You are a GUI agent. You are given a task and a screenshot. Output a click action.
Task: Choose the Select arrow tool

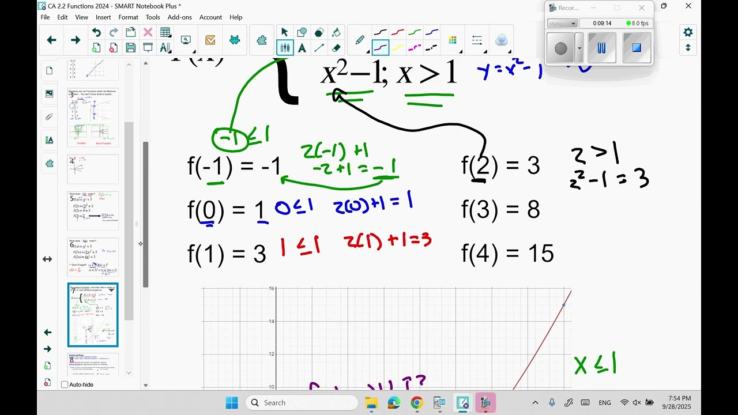click(284, 33)
